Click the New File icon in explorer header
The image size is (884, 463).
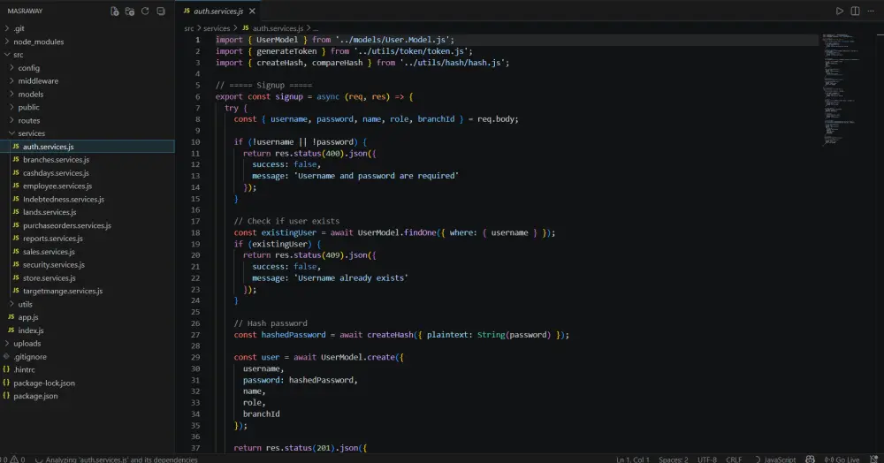click(114, 11)
